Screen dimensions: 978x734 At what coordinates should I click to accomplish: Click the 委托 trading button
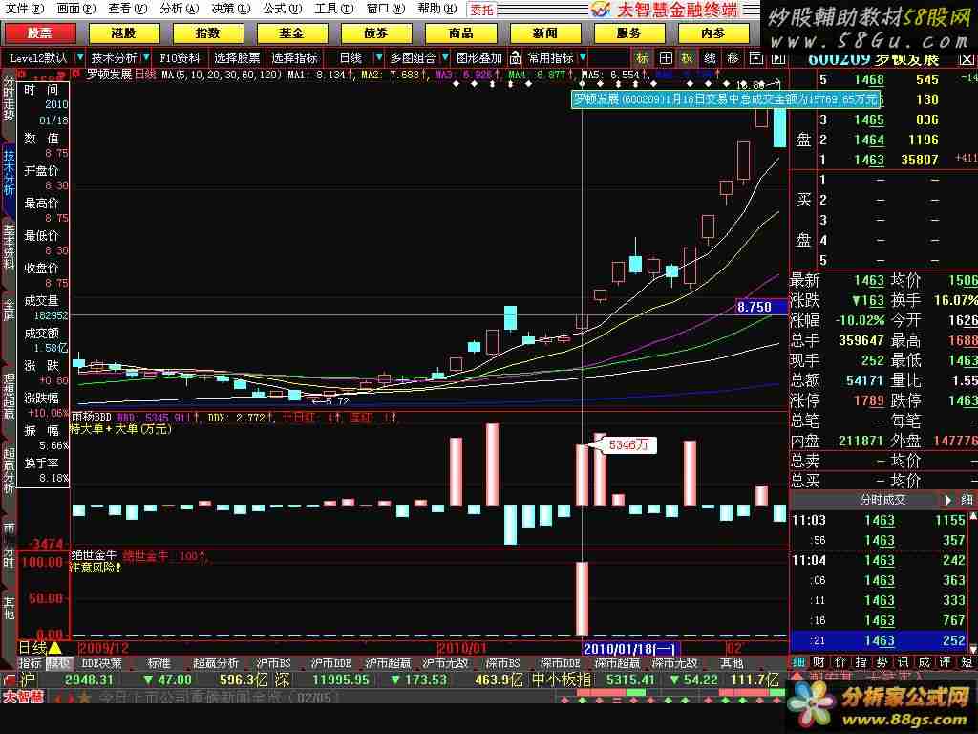[x=481, y=10]
